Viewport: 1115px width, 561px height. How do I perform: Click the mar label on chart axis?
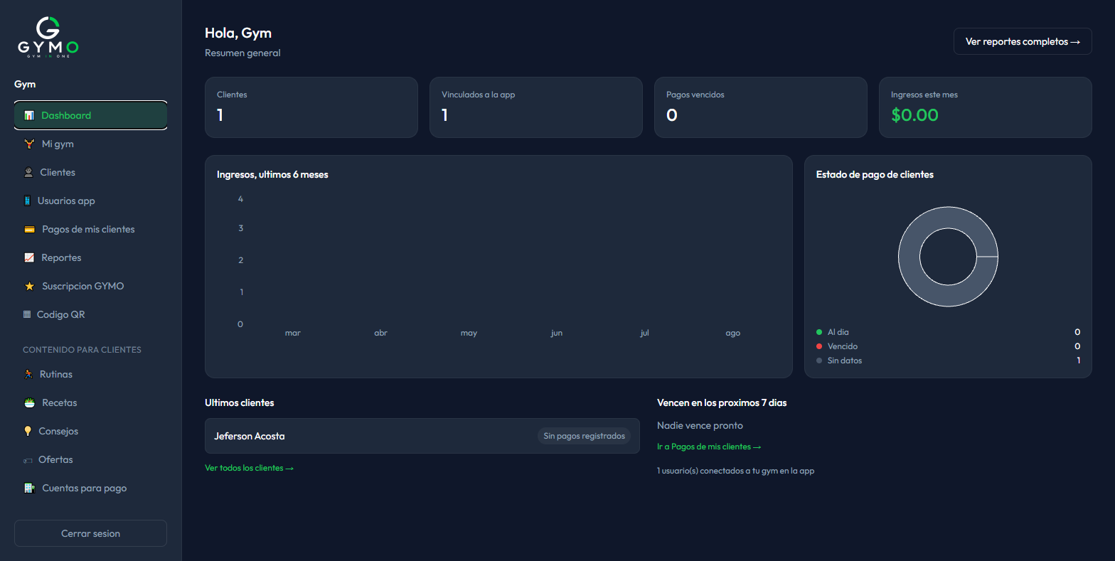click(x=293, y=333)
